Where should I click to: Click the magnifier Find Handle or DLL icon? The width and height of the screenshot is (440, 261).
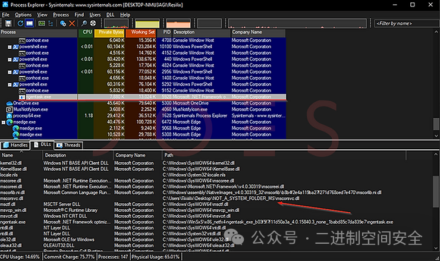84,23
